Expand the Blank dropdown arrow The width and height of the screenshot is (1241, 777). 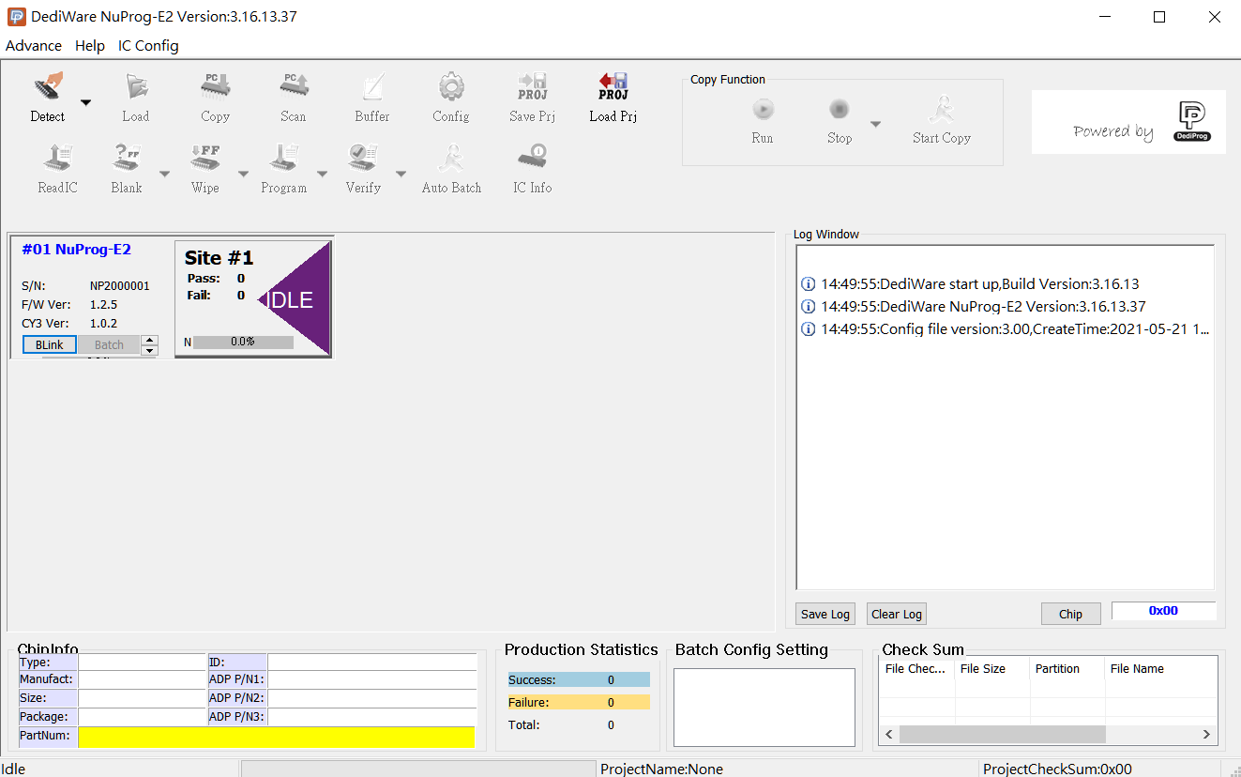pyautogui.click(x=164, y=174)
